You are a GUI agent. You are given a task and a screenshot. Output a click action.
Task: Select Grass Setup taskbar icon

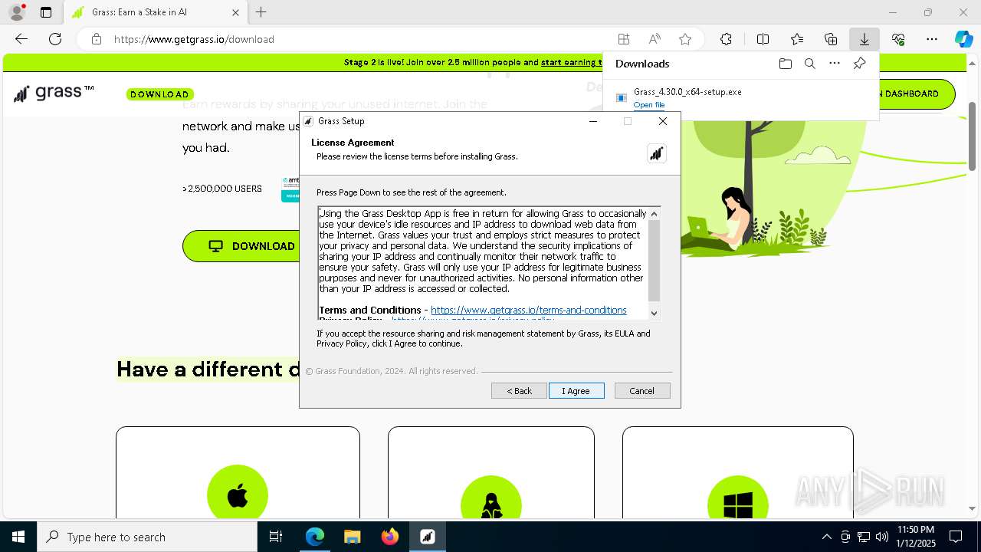[x=427, y=537]
